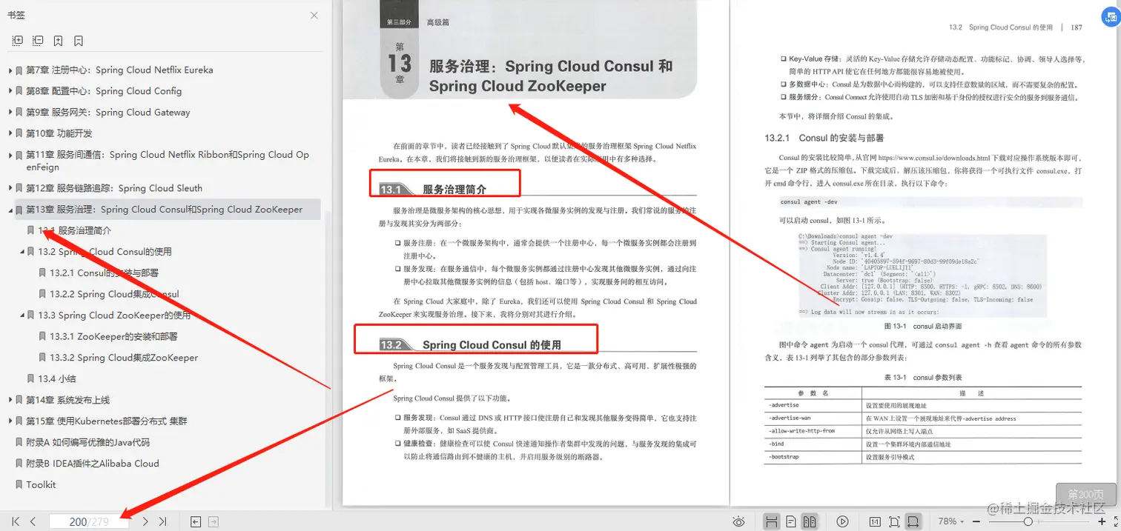Click the page number field showing 200

pyautogui.click(x=89, y=521)
